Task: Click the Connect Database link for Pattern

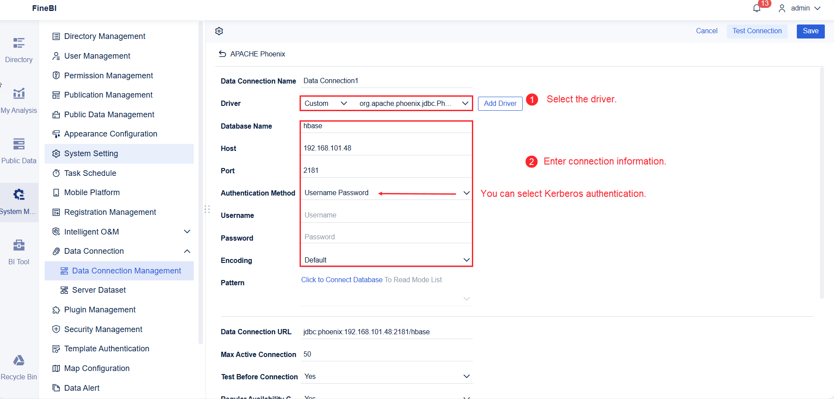Action: point(342,280)
